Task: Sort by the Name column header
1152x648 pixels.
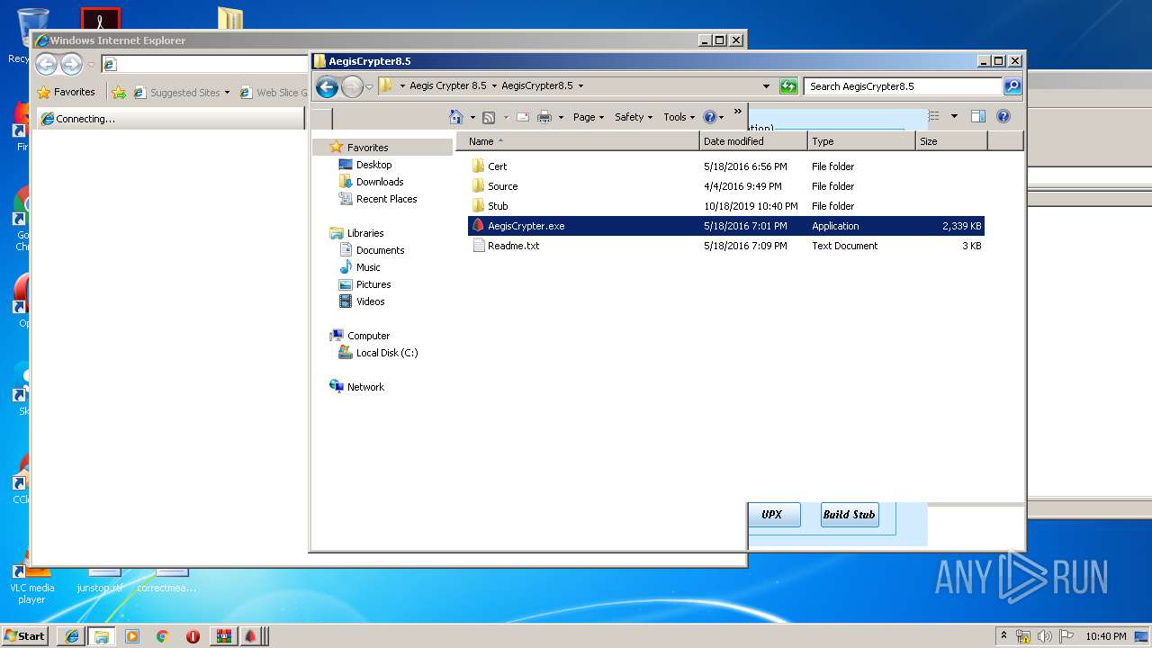Action: (x=578, y=141)
